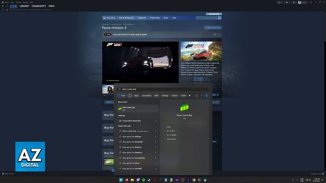This screenshot has height=183, width=326.
Task: Click the Enable Xbox Game Bar setting icon
Action: pyautogui.click(x=120, y=121)
